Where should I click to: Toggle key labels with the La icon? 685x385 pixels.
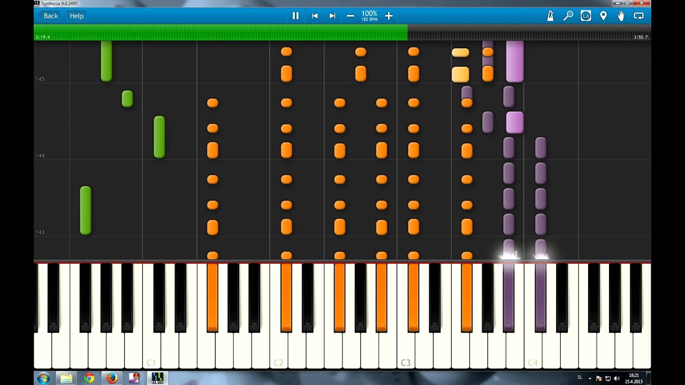point(585,16)
